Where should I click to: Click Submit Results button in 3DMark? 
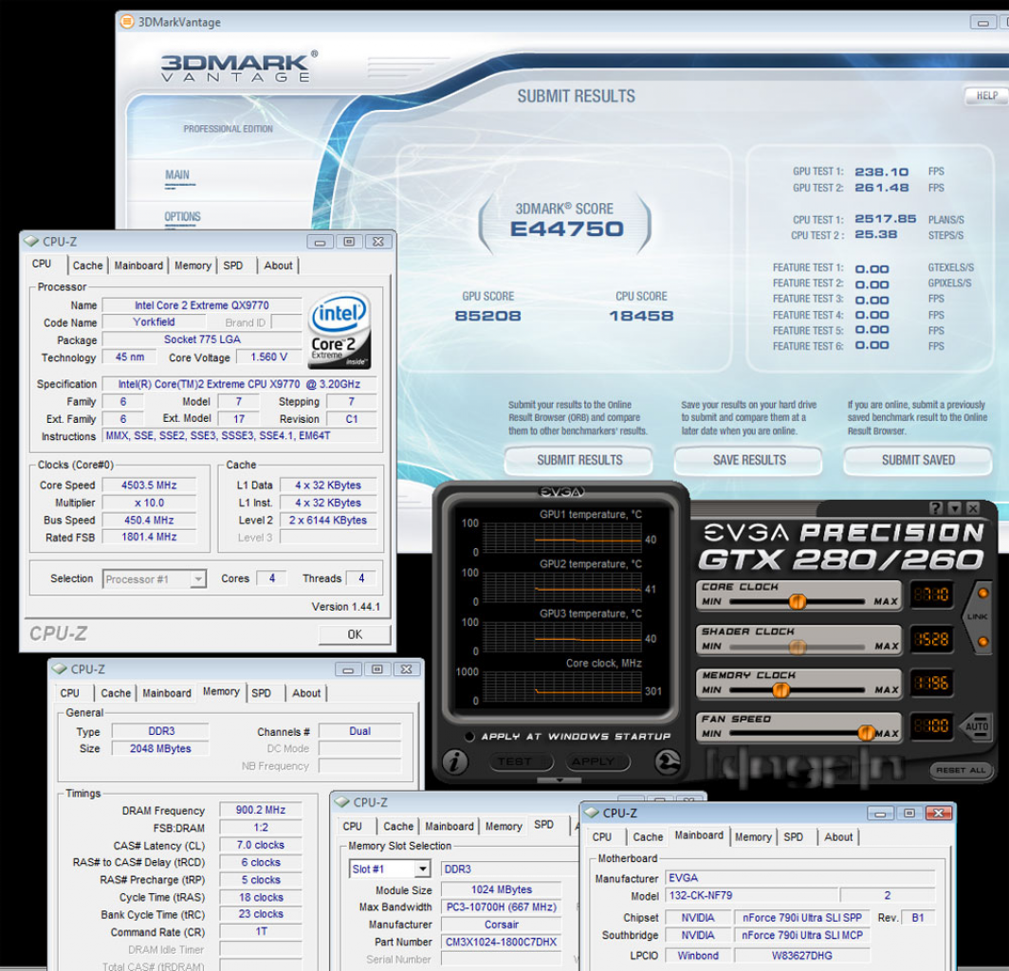tap(579, 460)
